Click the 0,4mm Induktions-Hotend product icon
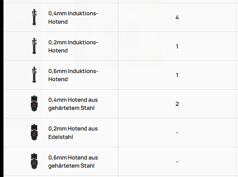 pyautogui.click(x=34, y=17)
